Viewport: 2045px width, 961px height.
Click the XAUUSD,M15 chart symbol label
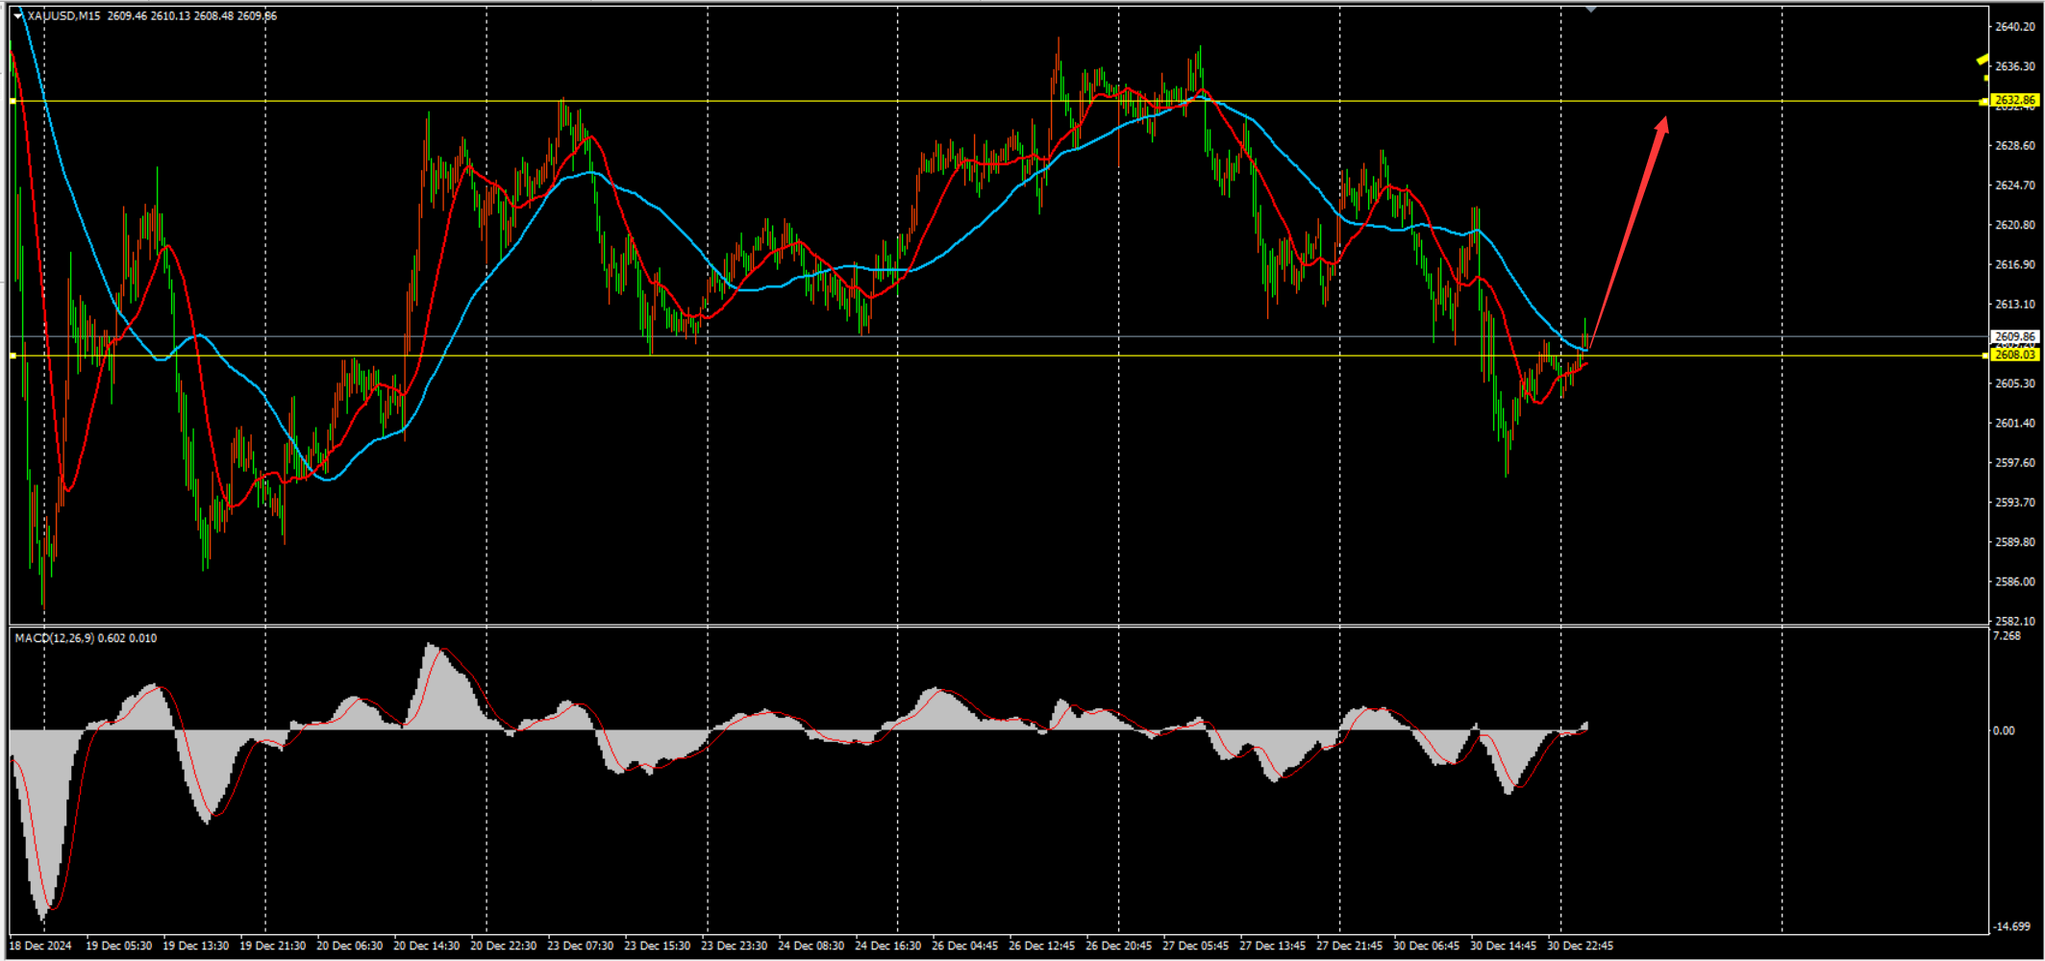(63, 15)
